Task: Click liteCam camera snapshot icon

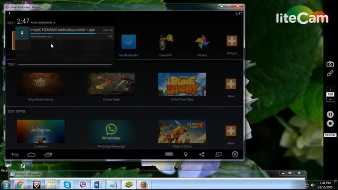Action: (x=330, y=64)
